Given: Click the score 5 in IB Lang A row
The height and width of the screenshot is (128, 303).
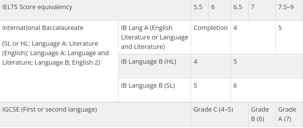Looking at the screenshot, I should (289, 37).
